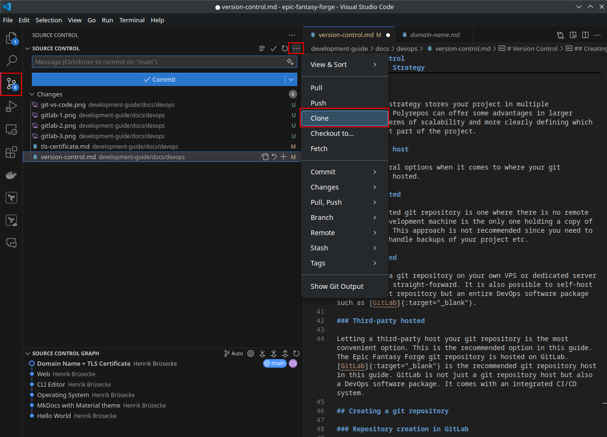Viewport: 607px width, 437px height.
Task: Refresh the Source Control Graph
Action: pos(296,353)
